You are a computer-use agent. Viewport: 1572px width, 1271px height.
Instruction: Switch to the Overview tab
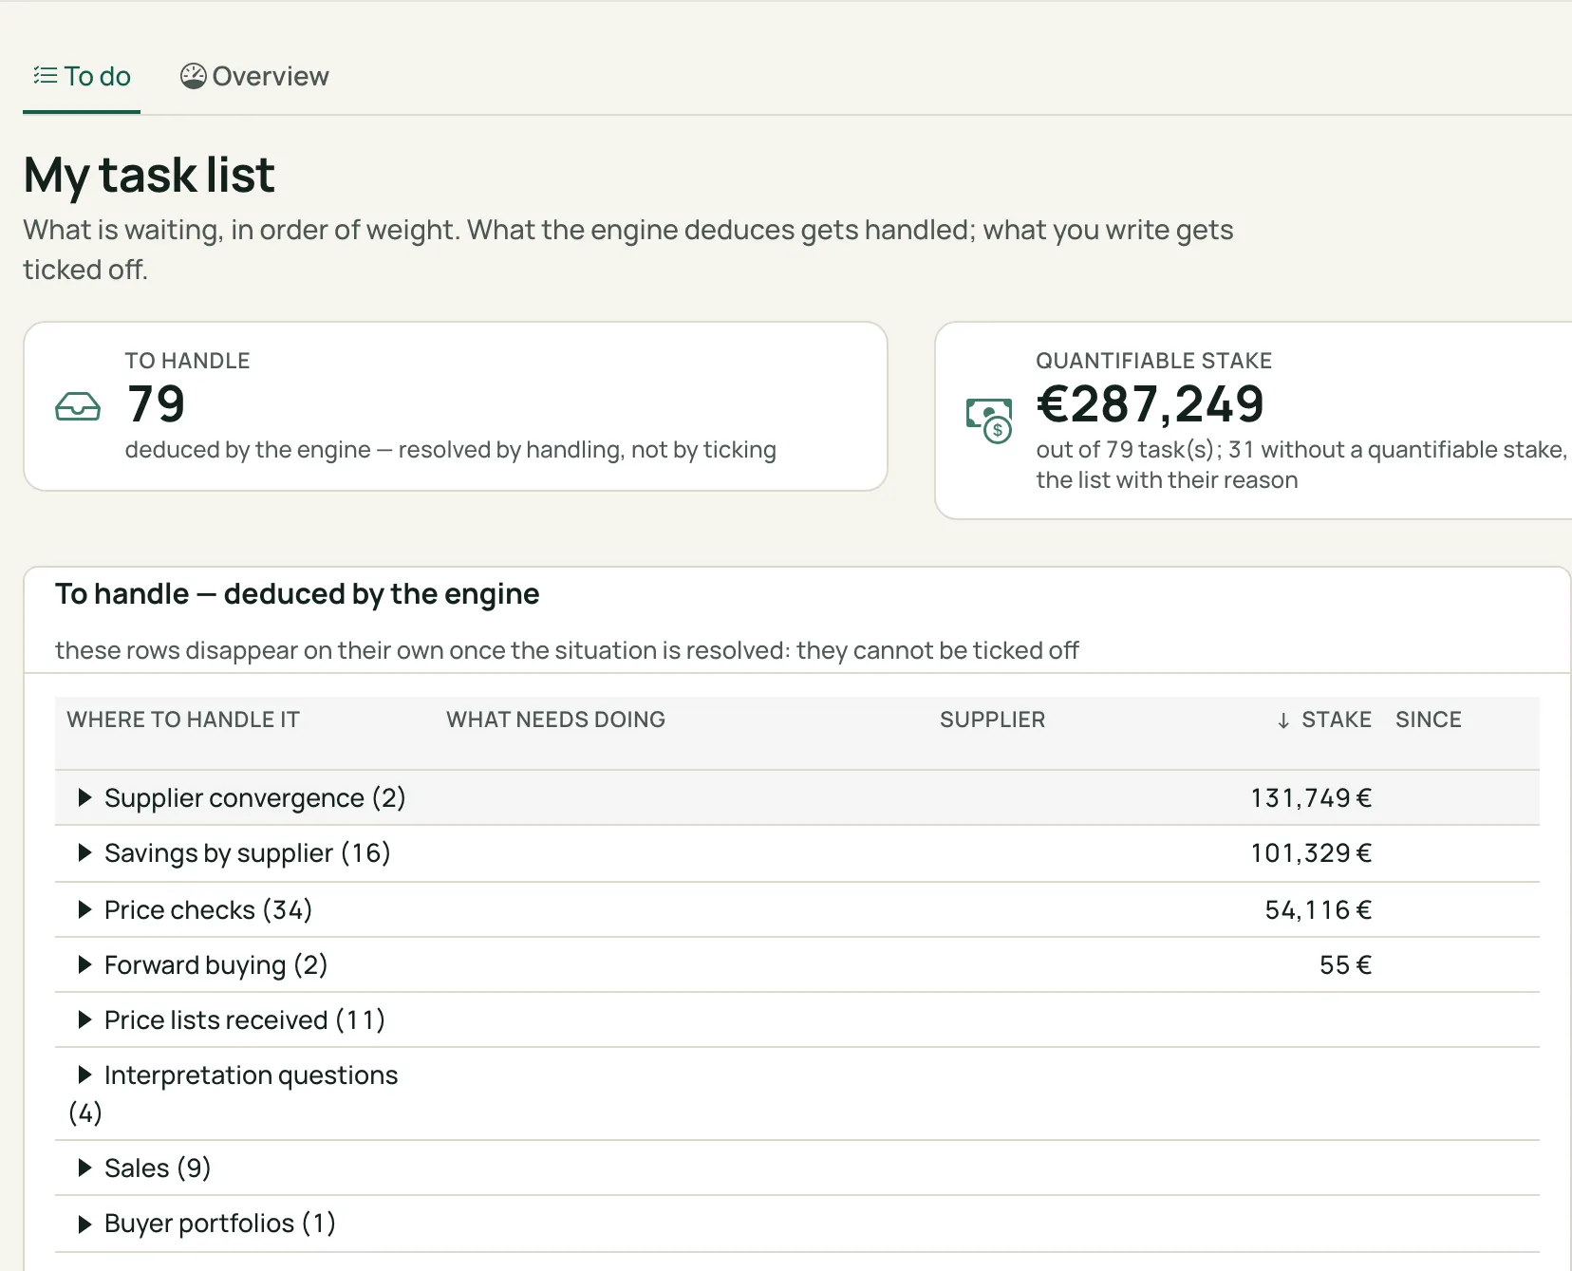254,76
